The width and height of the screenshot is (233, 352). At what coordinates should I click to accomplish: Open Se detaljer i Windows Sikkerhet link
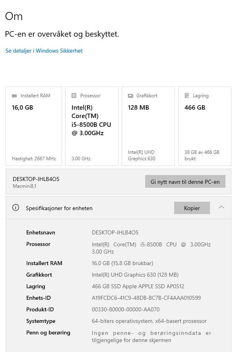click(44, 51)
